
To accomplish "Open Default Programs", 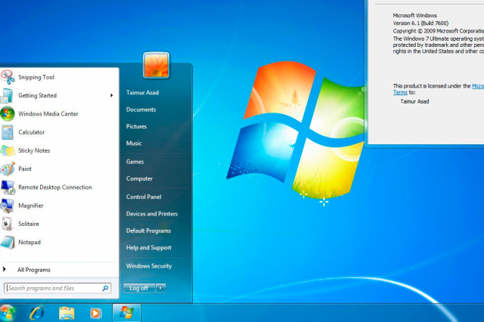I will (148, 231).
